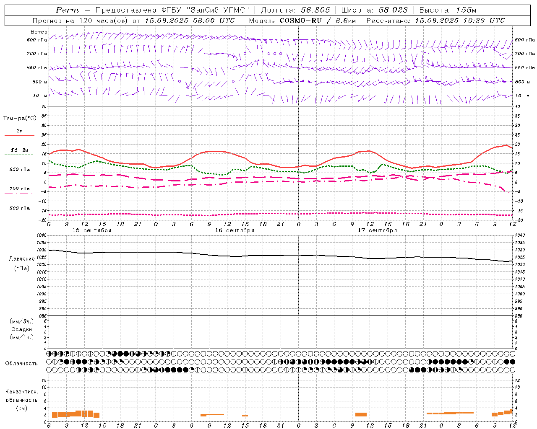Click the "Широта: 58.023" header field
Screen dimensions: 537x429
tap(374, 10)
